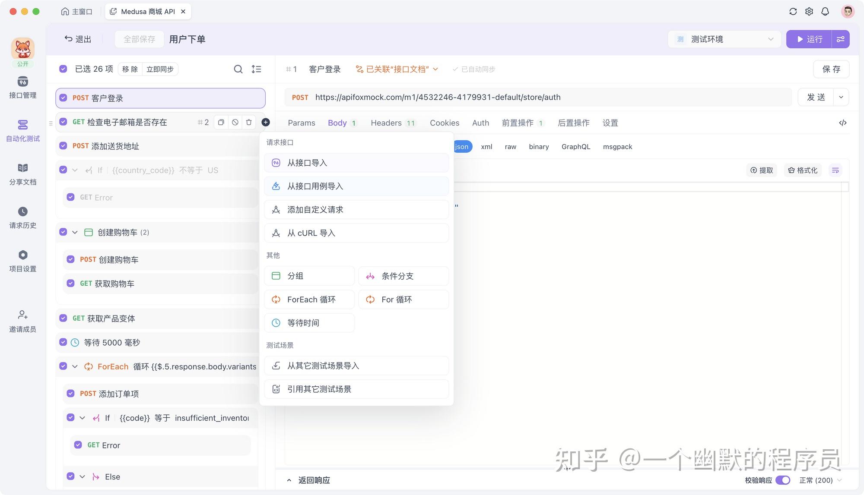Expand the 发送 button dropdown arrow
The image size is (864, 495).
[x=841, y=97]
